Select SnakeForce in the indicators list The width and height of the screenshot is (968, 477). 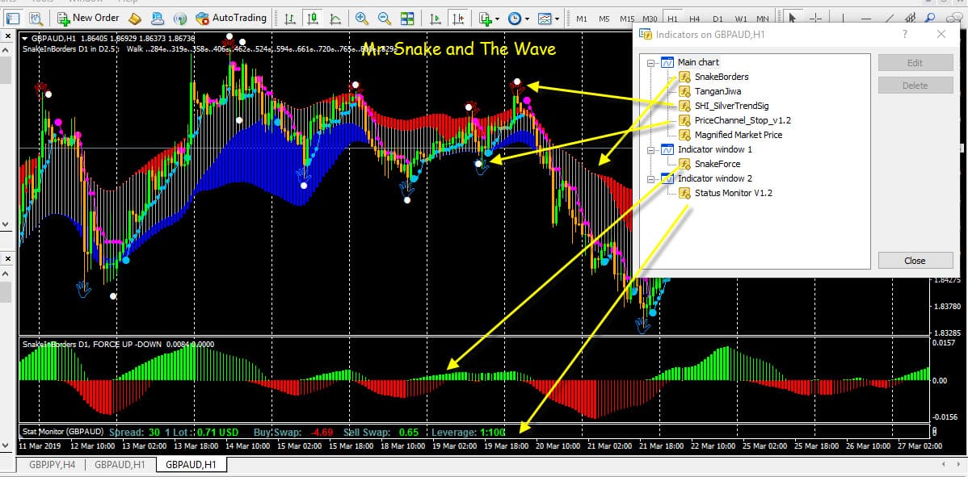click(717, 164)
